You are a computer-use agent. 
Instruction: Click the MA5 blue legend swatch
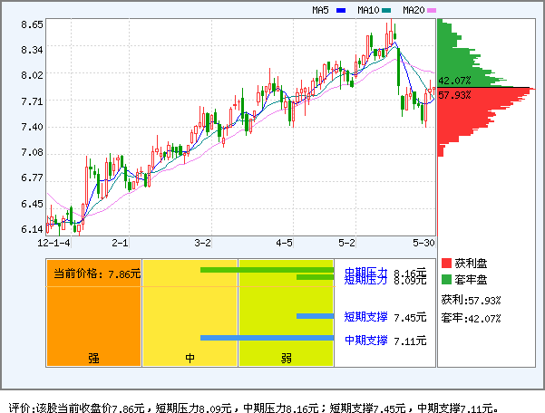341,10
